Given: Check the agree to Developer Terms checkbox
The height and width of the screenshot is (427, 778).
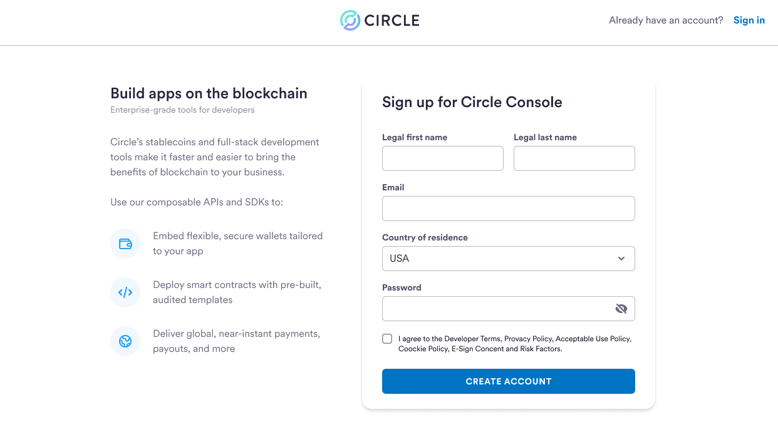Looking at the screenshot, I should click(x=387, y=339).
